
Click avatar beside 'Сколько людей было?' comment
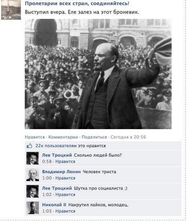click(x=33, y=158)
